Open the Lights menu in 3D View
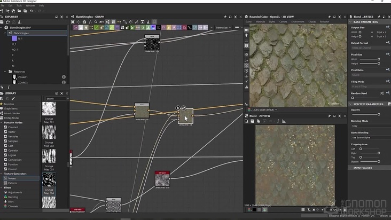This screenshot has width=391, height=220. 272,22
